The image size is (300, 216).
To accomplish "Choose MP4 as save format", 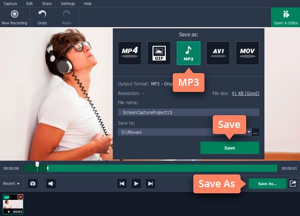I will pos(129,53).
